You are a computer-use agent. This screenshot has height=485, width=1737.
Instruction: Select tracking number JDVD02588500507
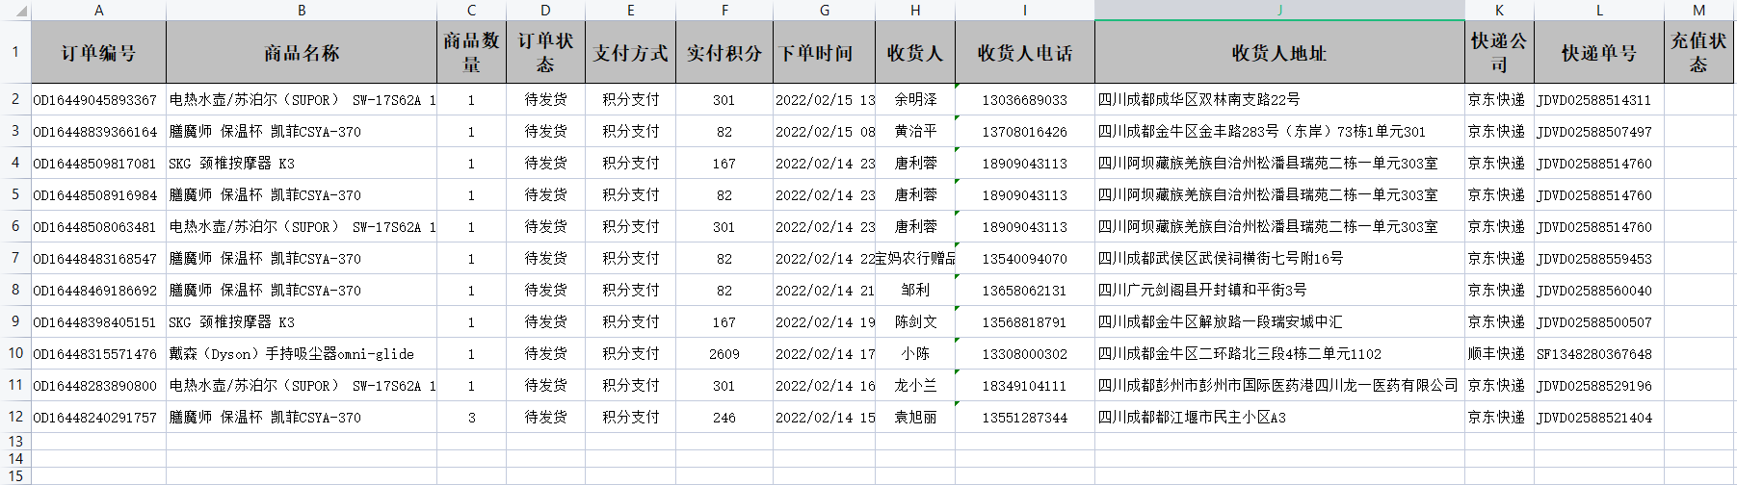(1599, 321)
